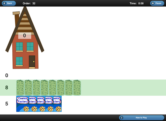Select the row count number 5

6,104
